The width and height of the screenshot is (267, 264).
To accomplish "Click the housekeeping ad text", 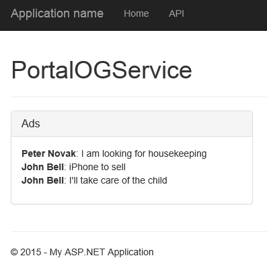I will tap(144, 153).
